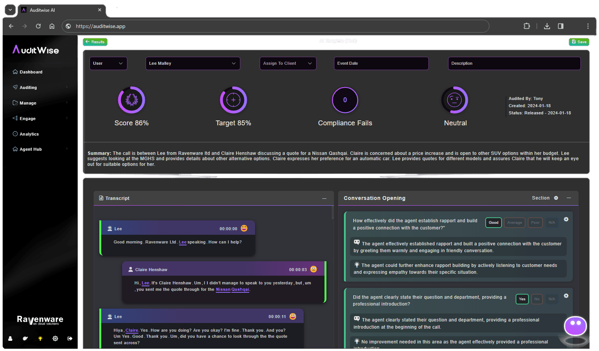Screen dimensions: 599x351
Task: Open Dashboard in the sidebar
Action: click(31, 72)
